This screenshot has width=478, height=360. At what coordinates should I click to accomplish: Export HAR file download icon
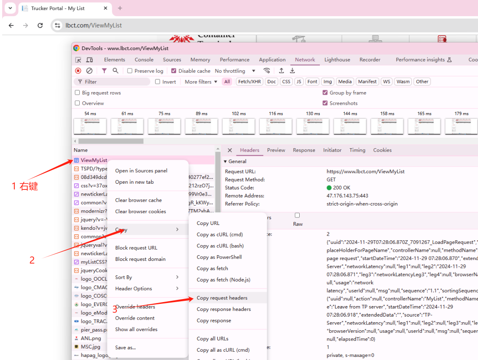tap(292, 71)
